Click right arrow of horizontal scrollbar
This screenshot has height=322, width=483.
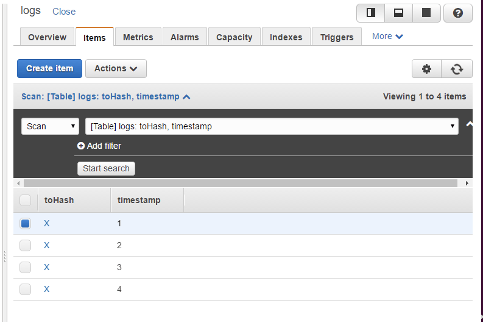pyautogui.click(x=467, y=183)
